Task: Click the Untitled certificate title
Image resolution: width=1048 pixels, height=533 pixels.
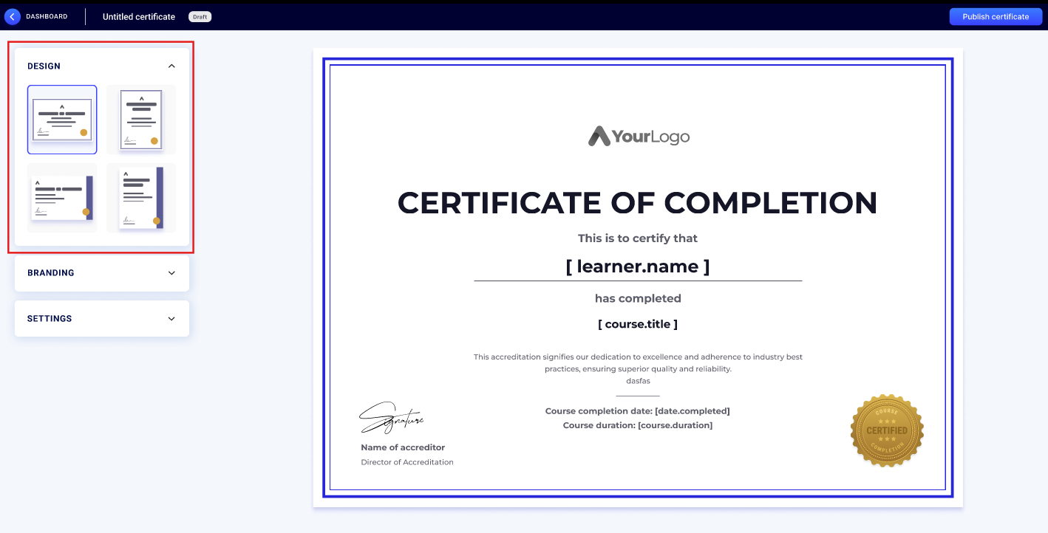Action: pyautogui.click(x=139, y=16)
